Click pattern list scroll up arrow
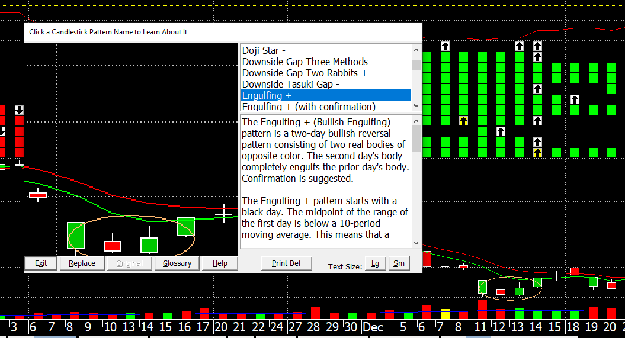This screenshot has width=625, height=338. coord(416,50)
